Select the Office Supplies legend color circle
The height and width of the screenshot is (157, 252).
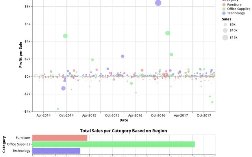tap(224, 9)
